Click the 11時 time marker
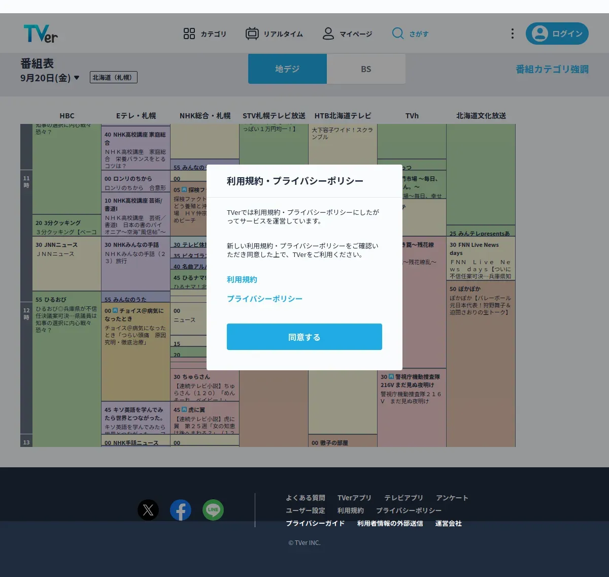 point(26,181)
